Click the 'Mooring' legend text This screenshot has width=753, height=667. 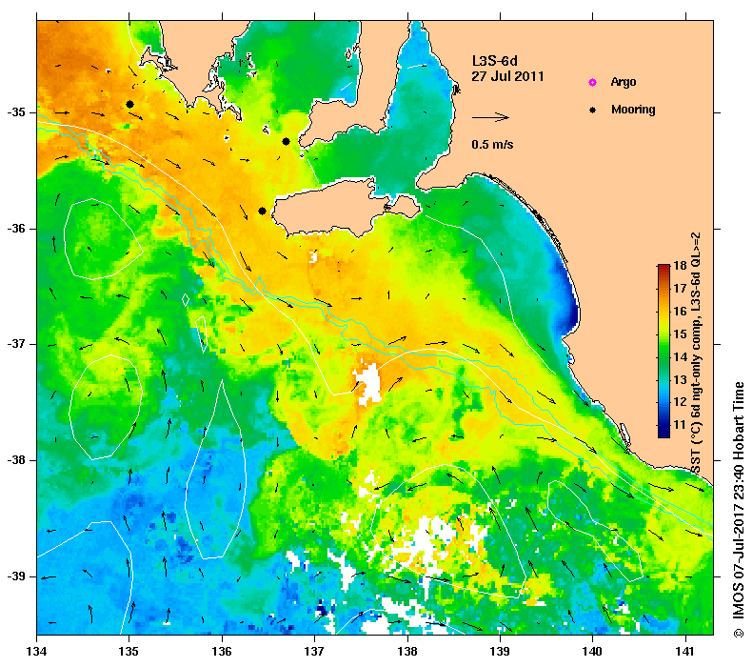point(633,110)
